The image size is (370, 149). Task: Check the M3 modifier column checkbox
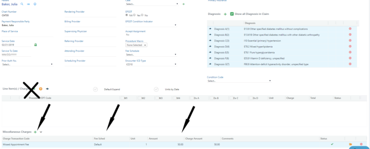(x=157, y=98)
